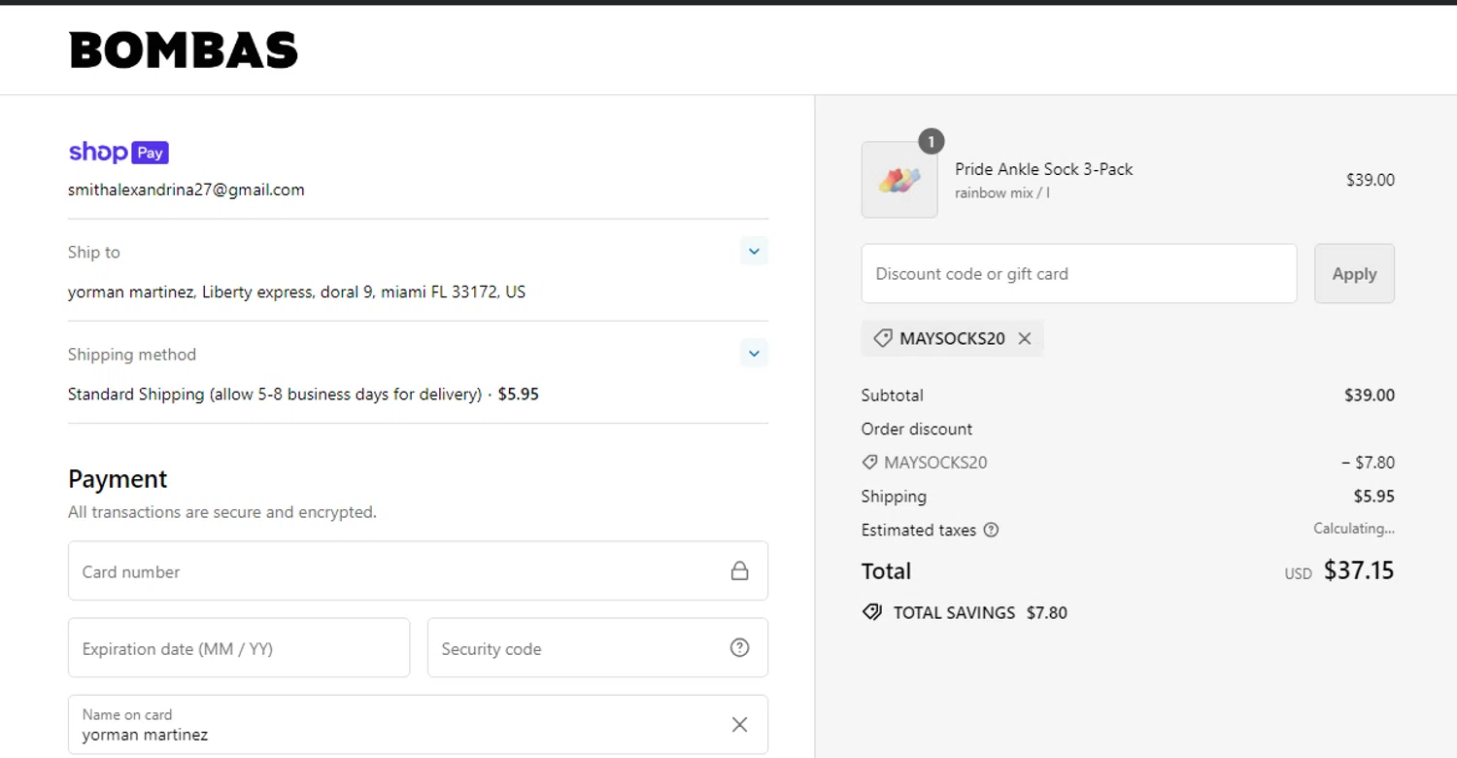Remove the MAYSOCKS20 discount code
The height and width of the screenshot is (758, 1457).
click(1024, 338)
